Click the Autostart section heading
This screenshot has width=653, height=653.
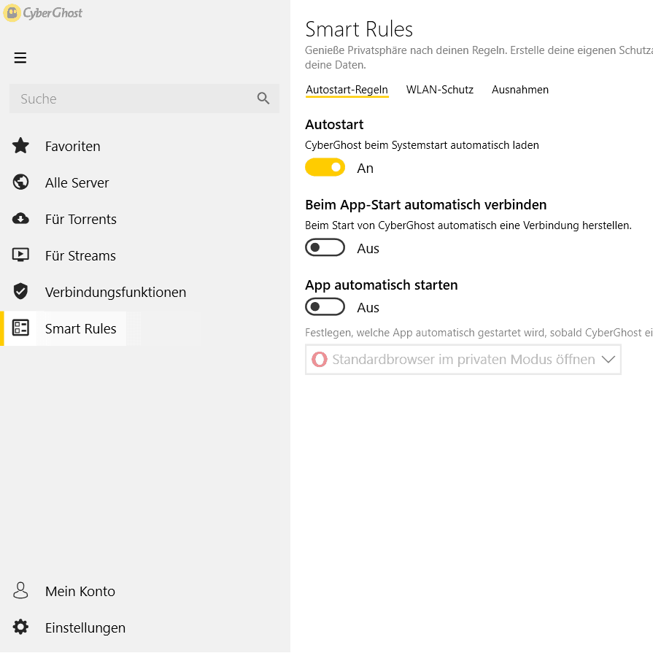334,125
